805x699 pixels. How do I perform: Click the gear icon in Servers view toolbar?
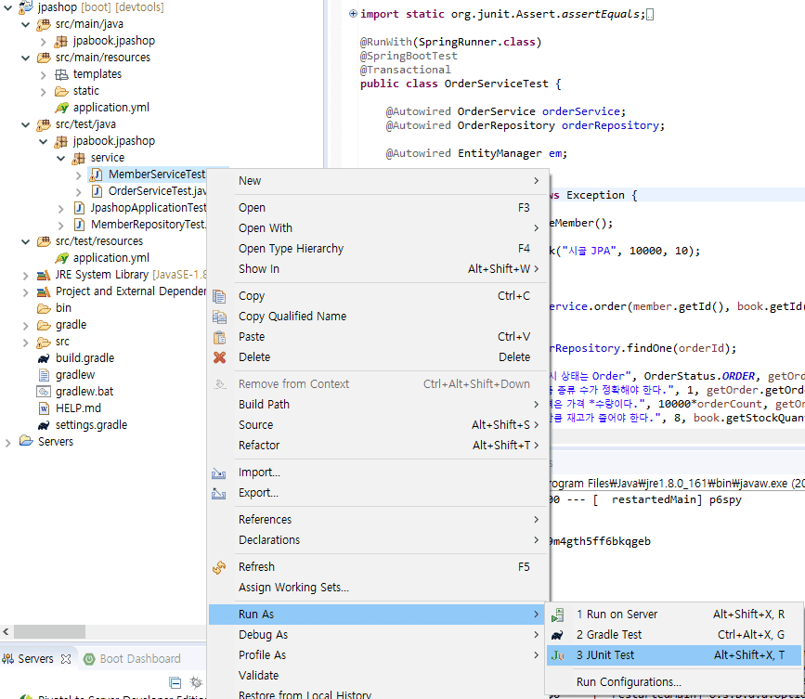pos(196,682)
